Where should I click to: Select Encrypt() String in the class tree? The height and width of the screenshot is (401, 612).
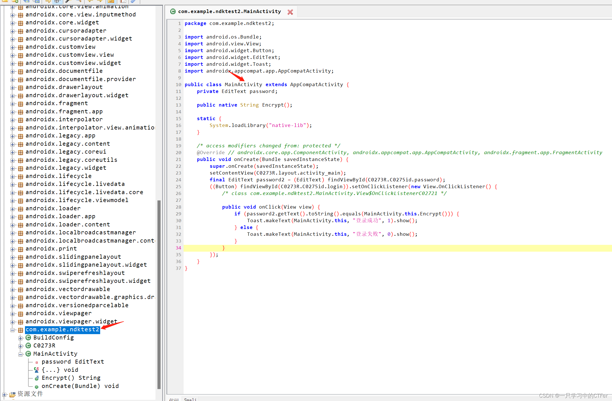pyautogui.click(x=71, y=378)
